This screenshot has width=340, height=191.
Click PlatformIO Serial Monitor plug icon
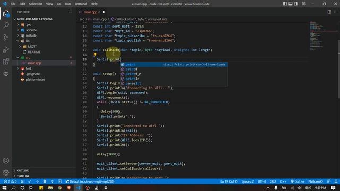click(x=52, y=181)
